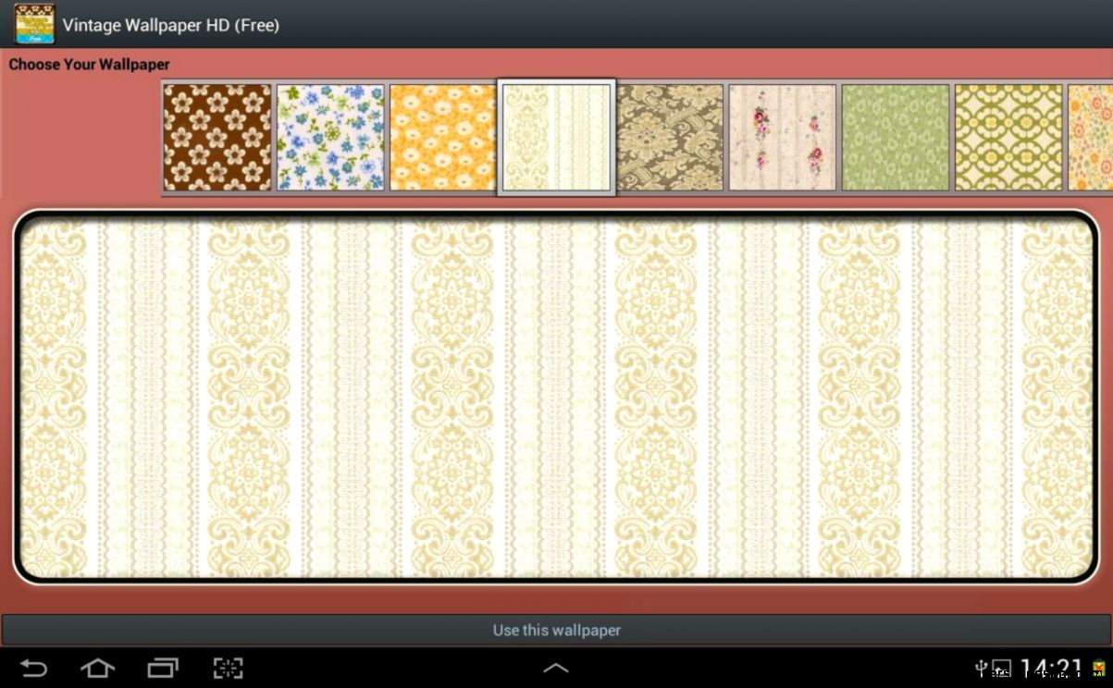Pick the orange daisy wallpaper thumbnail
This screenshot has width=1113, height=688.
tap(443, 138)
